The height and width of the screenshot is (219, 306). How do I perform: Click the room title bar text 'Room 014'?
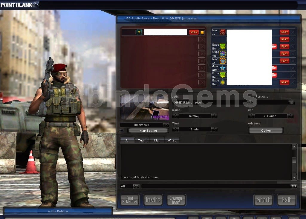[x=160, y=18]
